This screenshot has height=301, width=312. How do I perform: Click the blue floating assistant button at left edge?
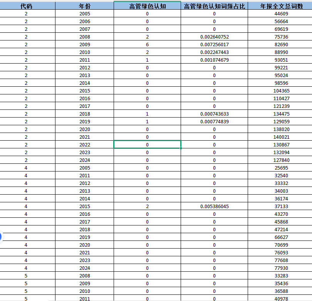2,237
